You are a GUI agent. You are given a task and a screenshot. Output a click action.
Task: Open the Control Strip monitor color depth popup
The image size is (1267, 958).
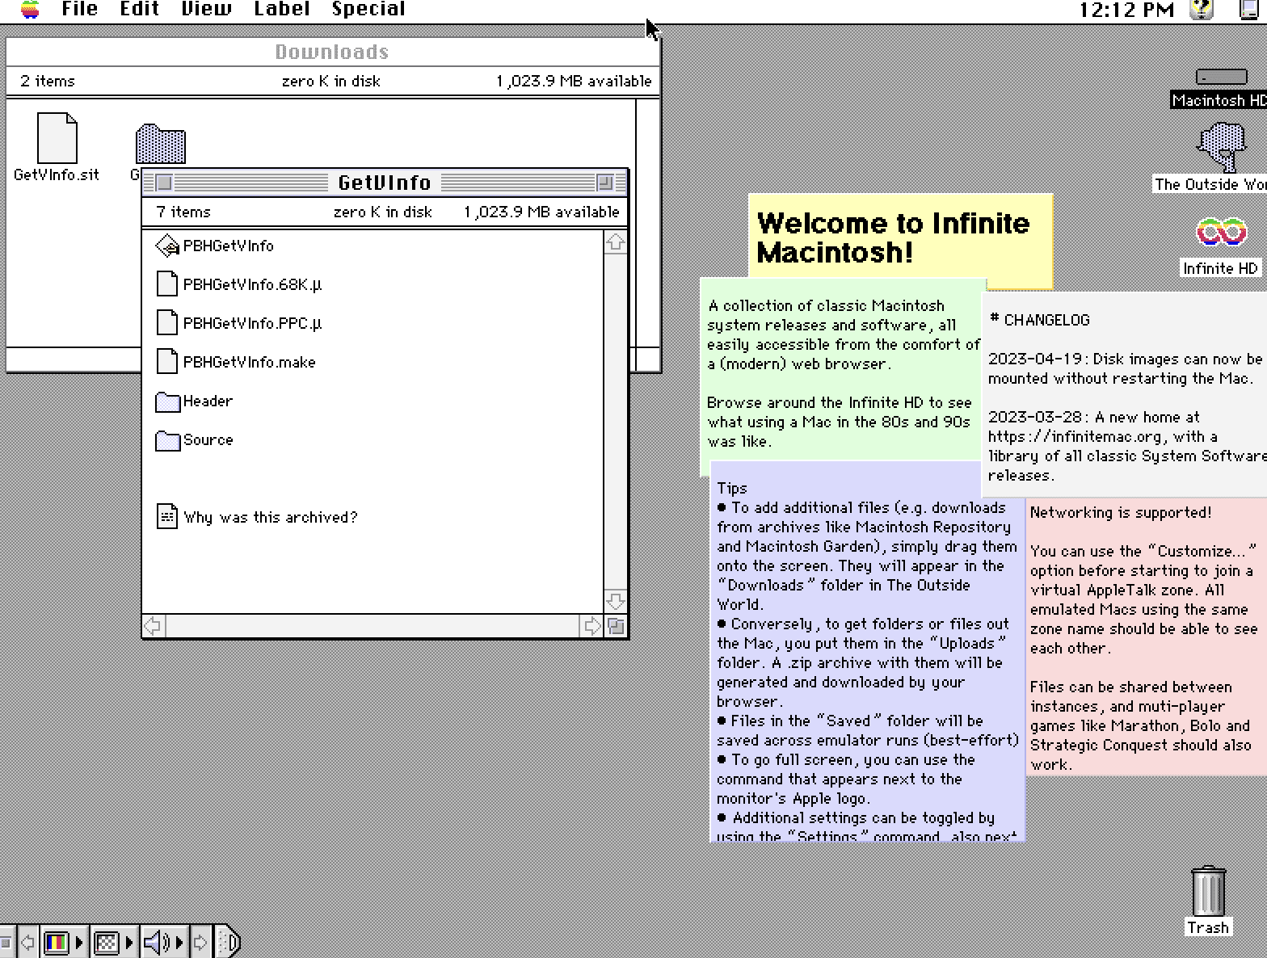pyautogui.click(x=63, y=942)
